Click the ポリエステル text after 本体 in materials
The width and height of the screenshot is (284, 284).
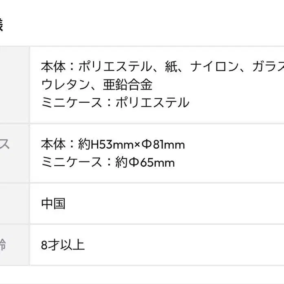click(x=115, y=67)
